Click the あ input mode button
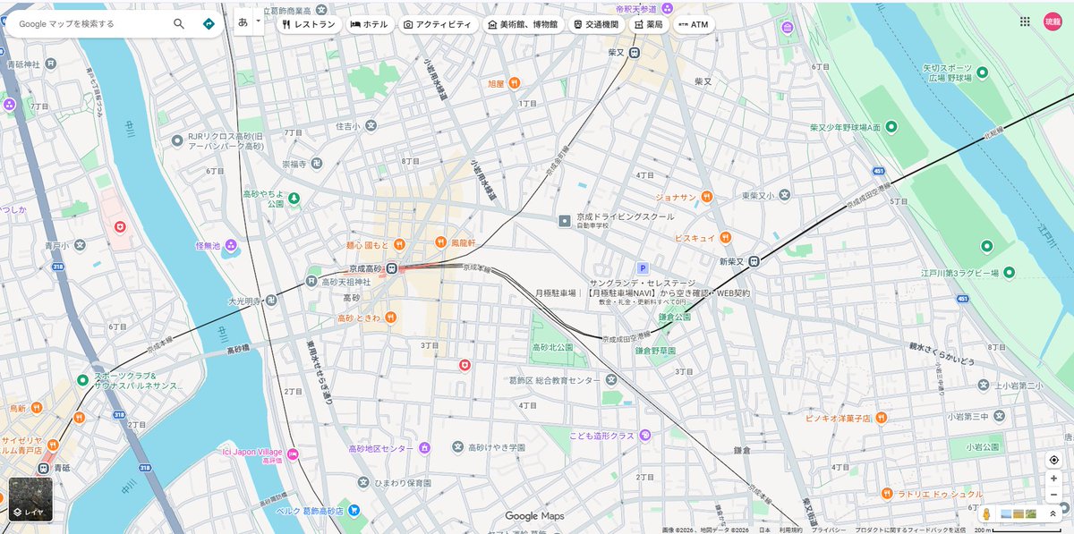Viewport: 1074px width, 534px height. click(243, 23)
